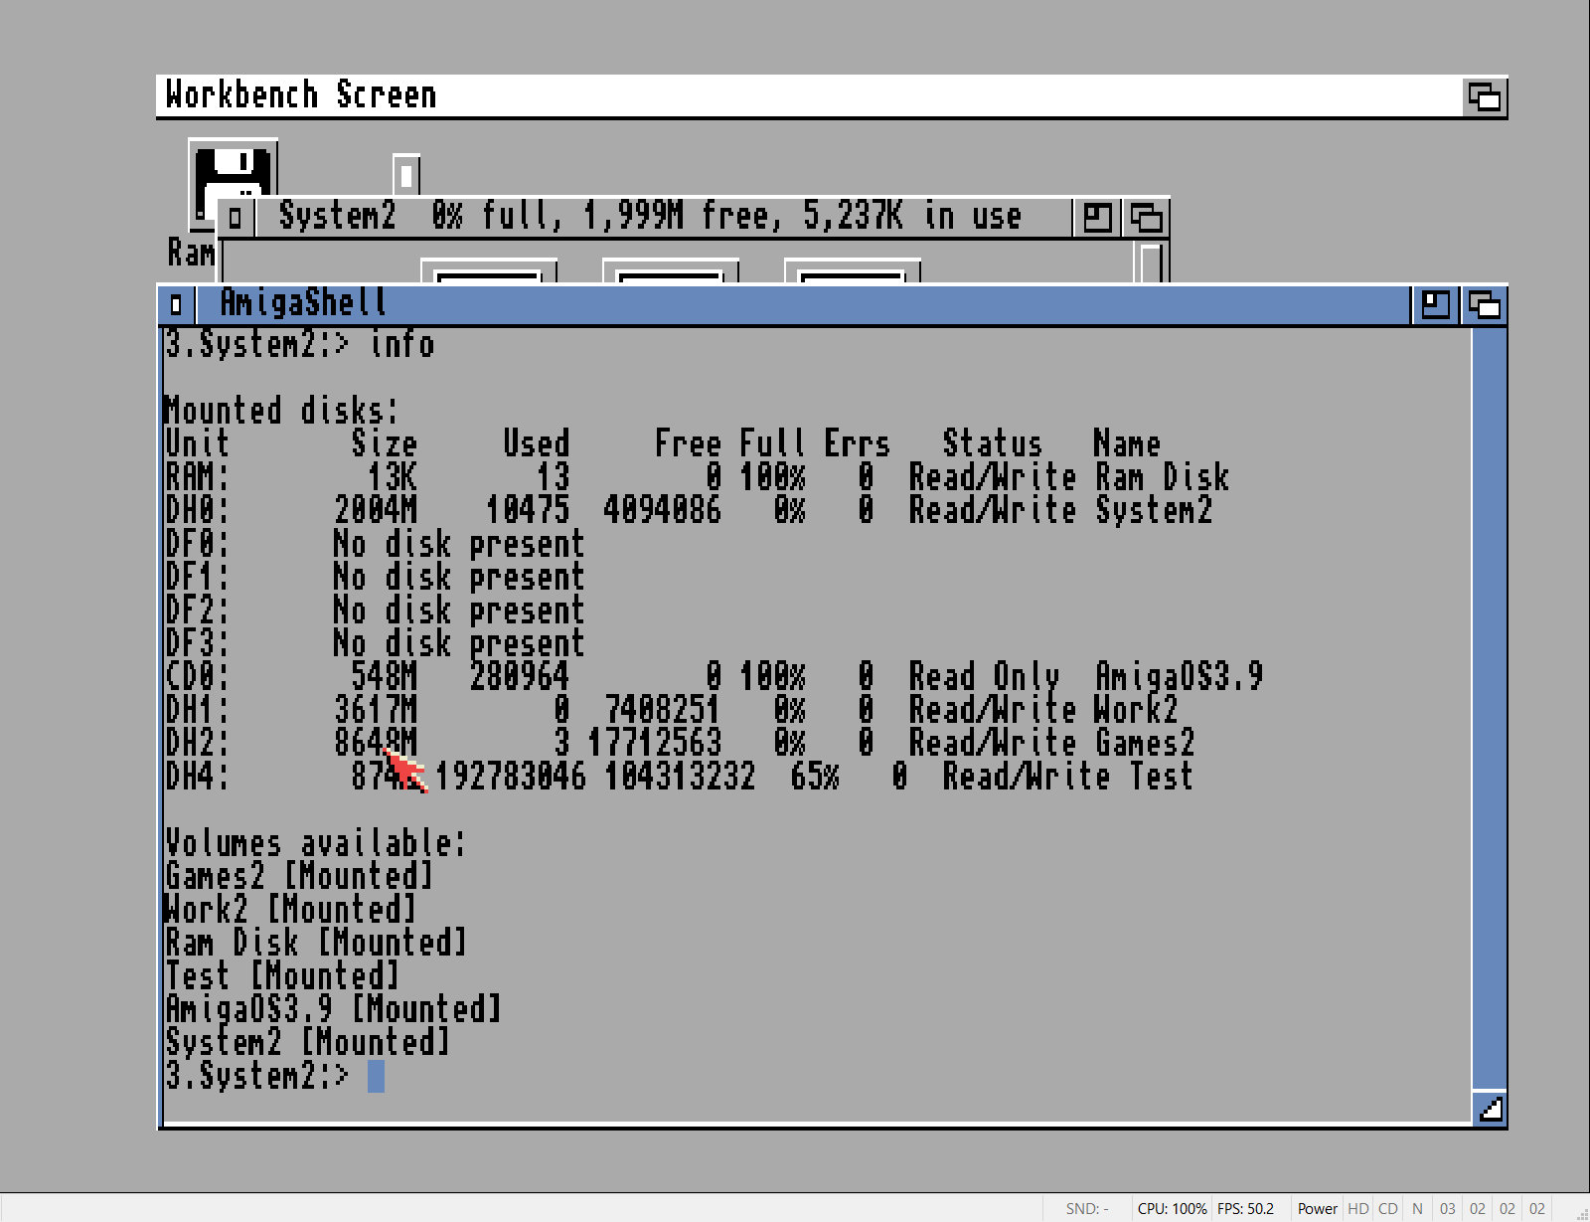Viewport: 1590px width, 1222px height.
Task: Click the 'Volumes available:' heading
Action: (x=315, y=842)
